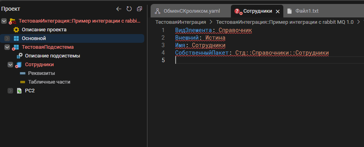Click line number 1 in gutter
364x147 pixels.
coord(163,31)
